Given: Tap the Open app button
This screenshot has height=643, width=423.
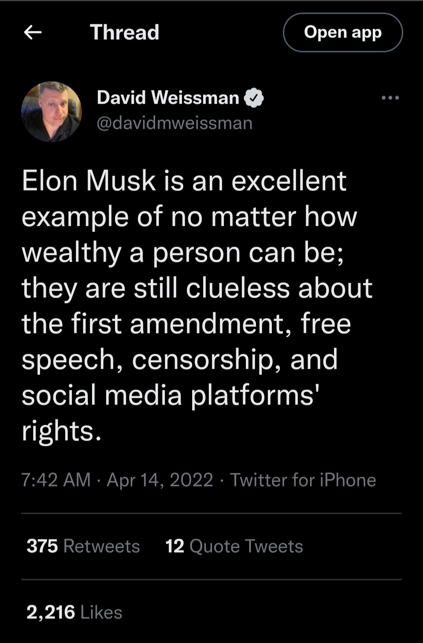Looking at the screenshot, I should tap(342, 32).
